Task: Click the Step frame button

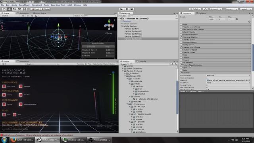Action: 132,9
